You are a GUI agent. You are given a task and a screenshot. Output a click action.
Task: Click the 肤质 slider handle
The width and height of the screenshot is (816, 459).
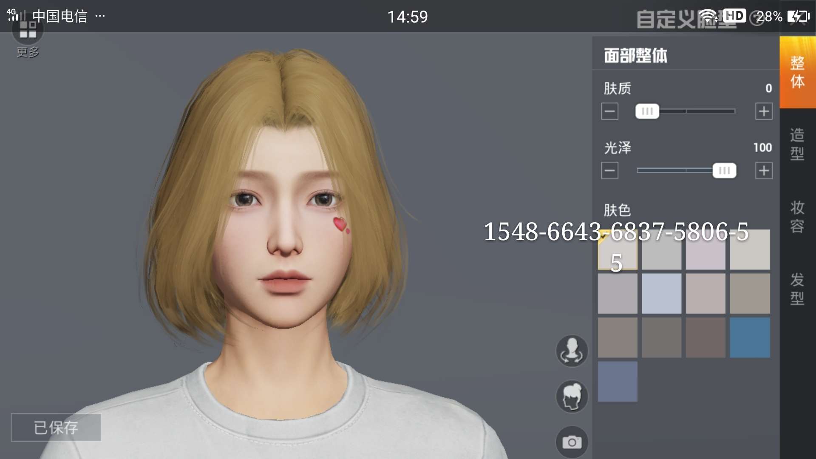point(647,111)
